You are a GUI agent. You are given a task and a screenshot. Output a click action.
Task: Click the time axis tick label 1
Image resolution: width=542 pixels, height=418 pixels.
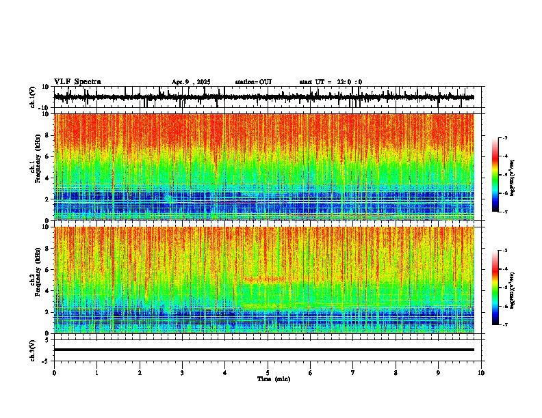(x=96, y=373)
